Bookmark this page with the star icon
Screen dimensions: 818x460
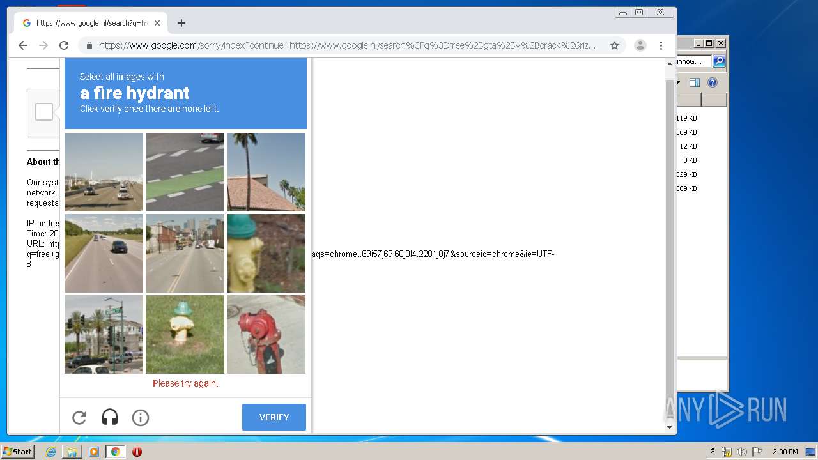(x=615, y=45)
